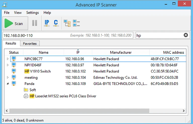Click the computer icon for NPIC9BC77
The image size is (193, 124).
coord(14,59)
